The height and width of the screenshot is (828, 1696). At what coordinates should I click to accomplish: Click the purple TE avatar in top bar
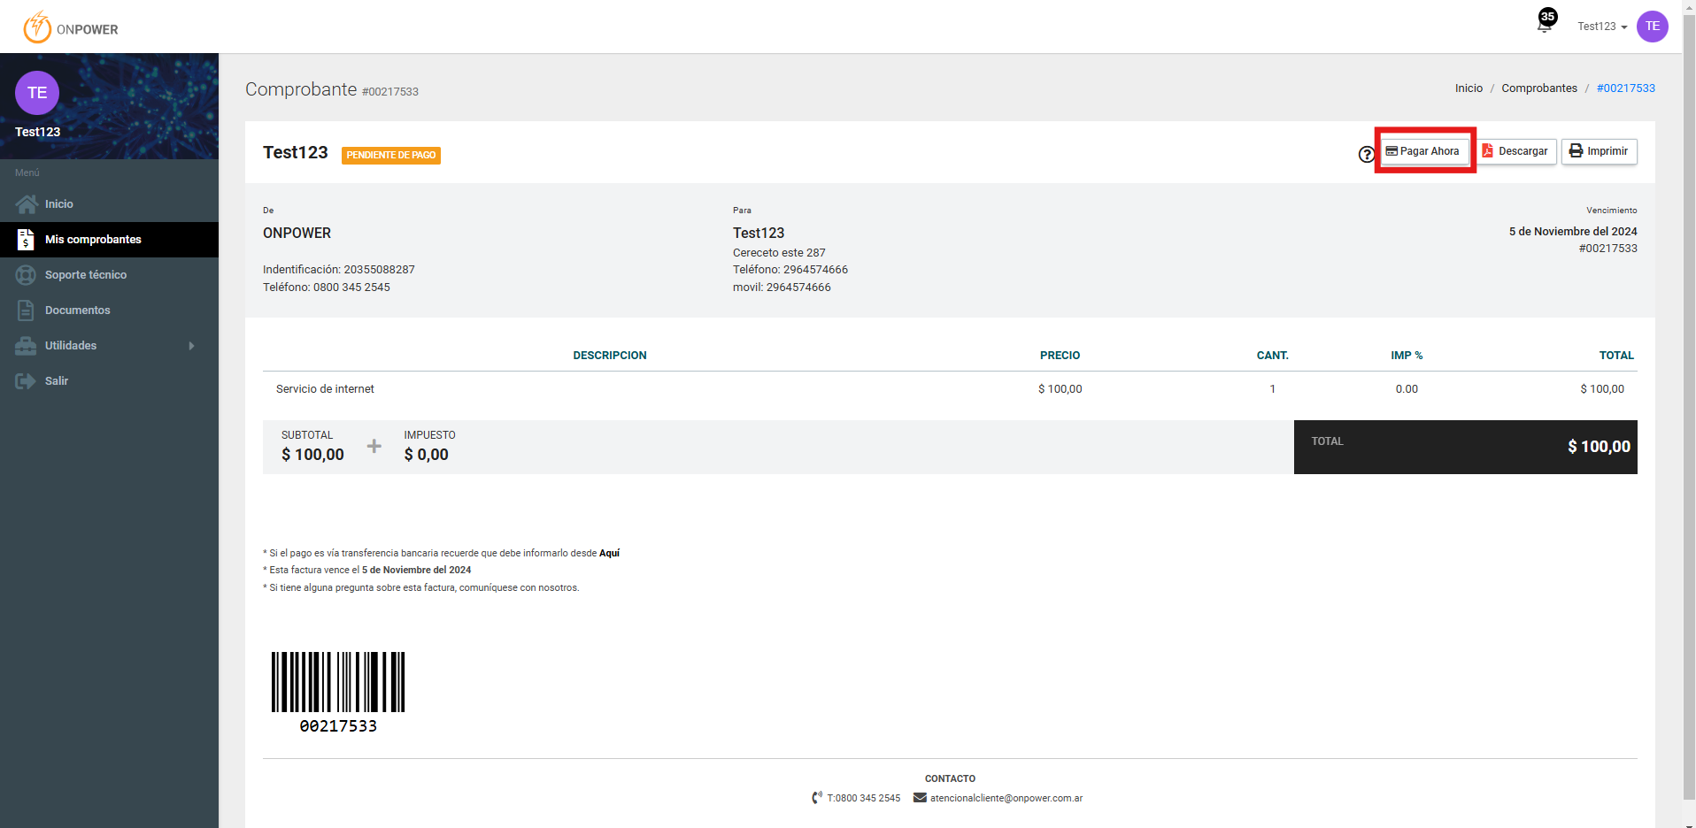coord(1652,27)
